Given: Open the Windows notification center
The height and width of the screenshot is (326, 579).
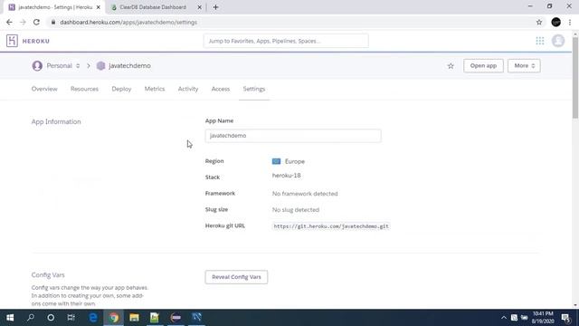Looking at the screenshot, I should (565, 318).
